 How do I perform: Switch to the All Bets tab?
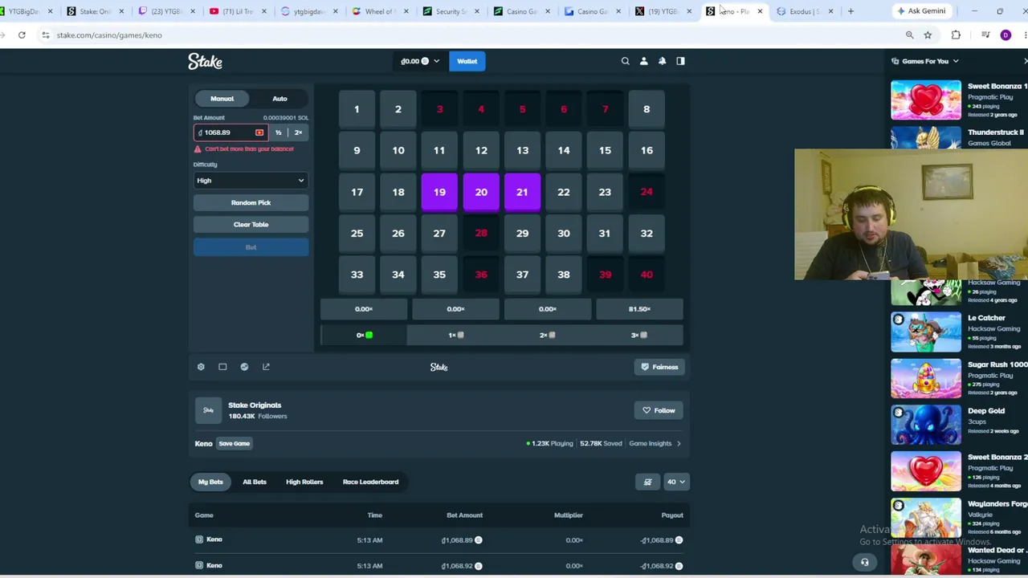255,482
